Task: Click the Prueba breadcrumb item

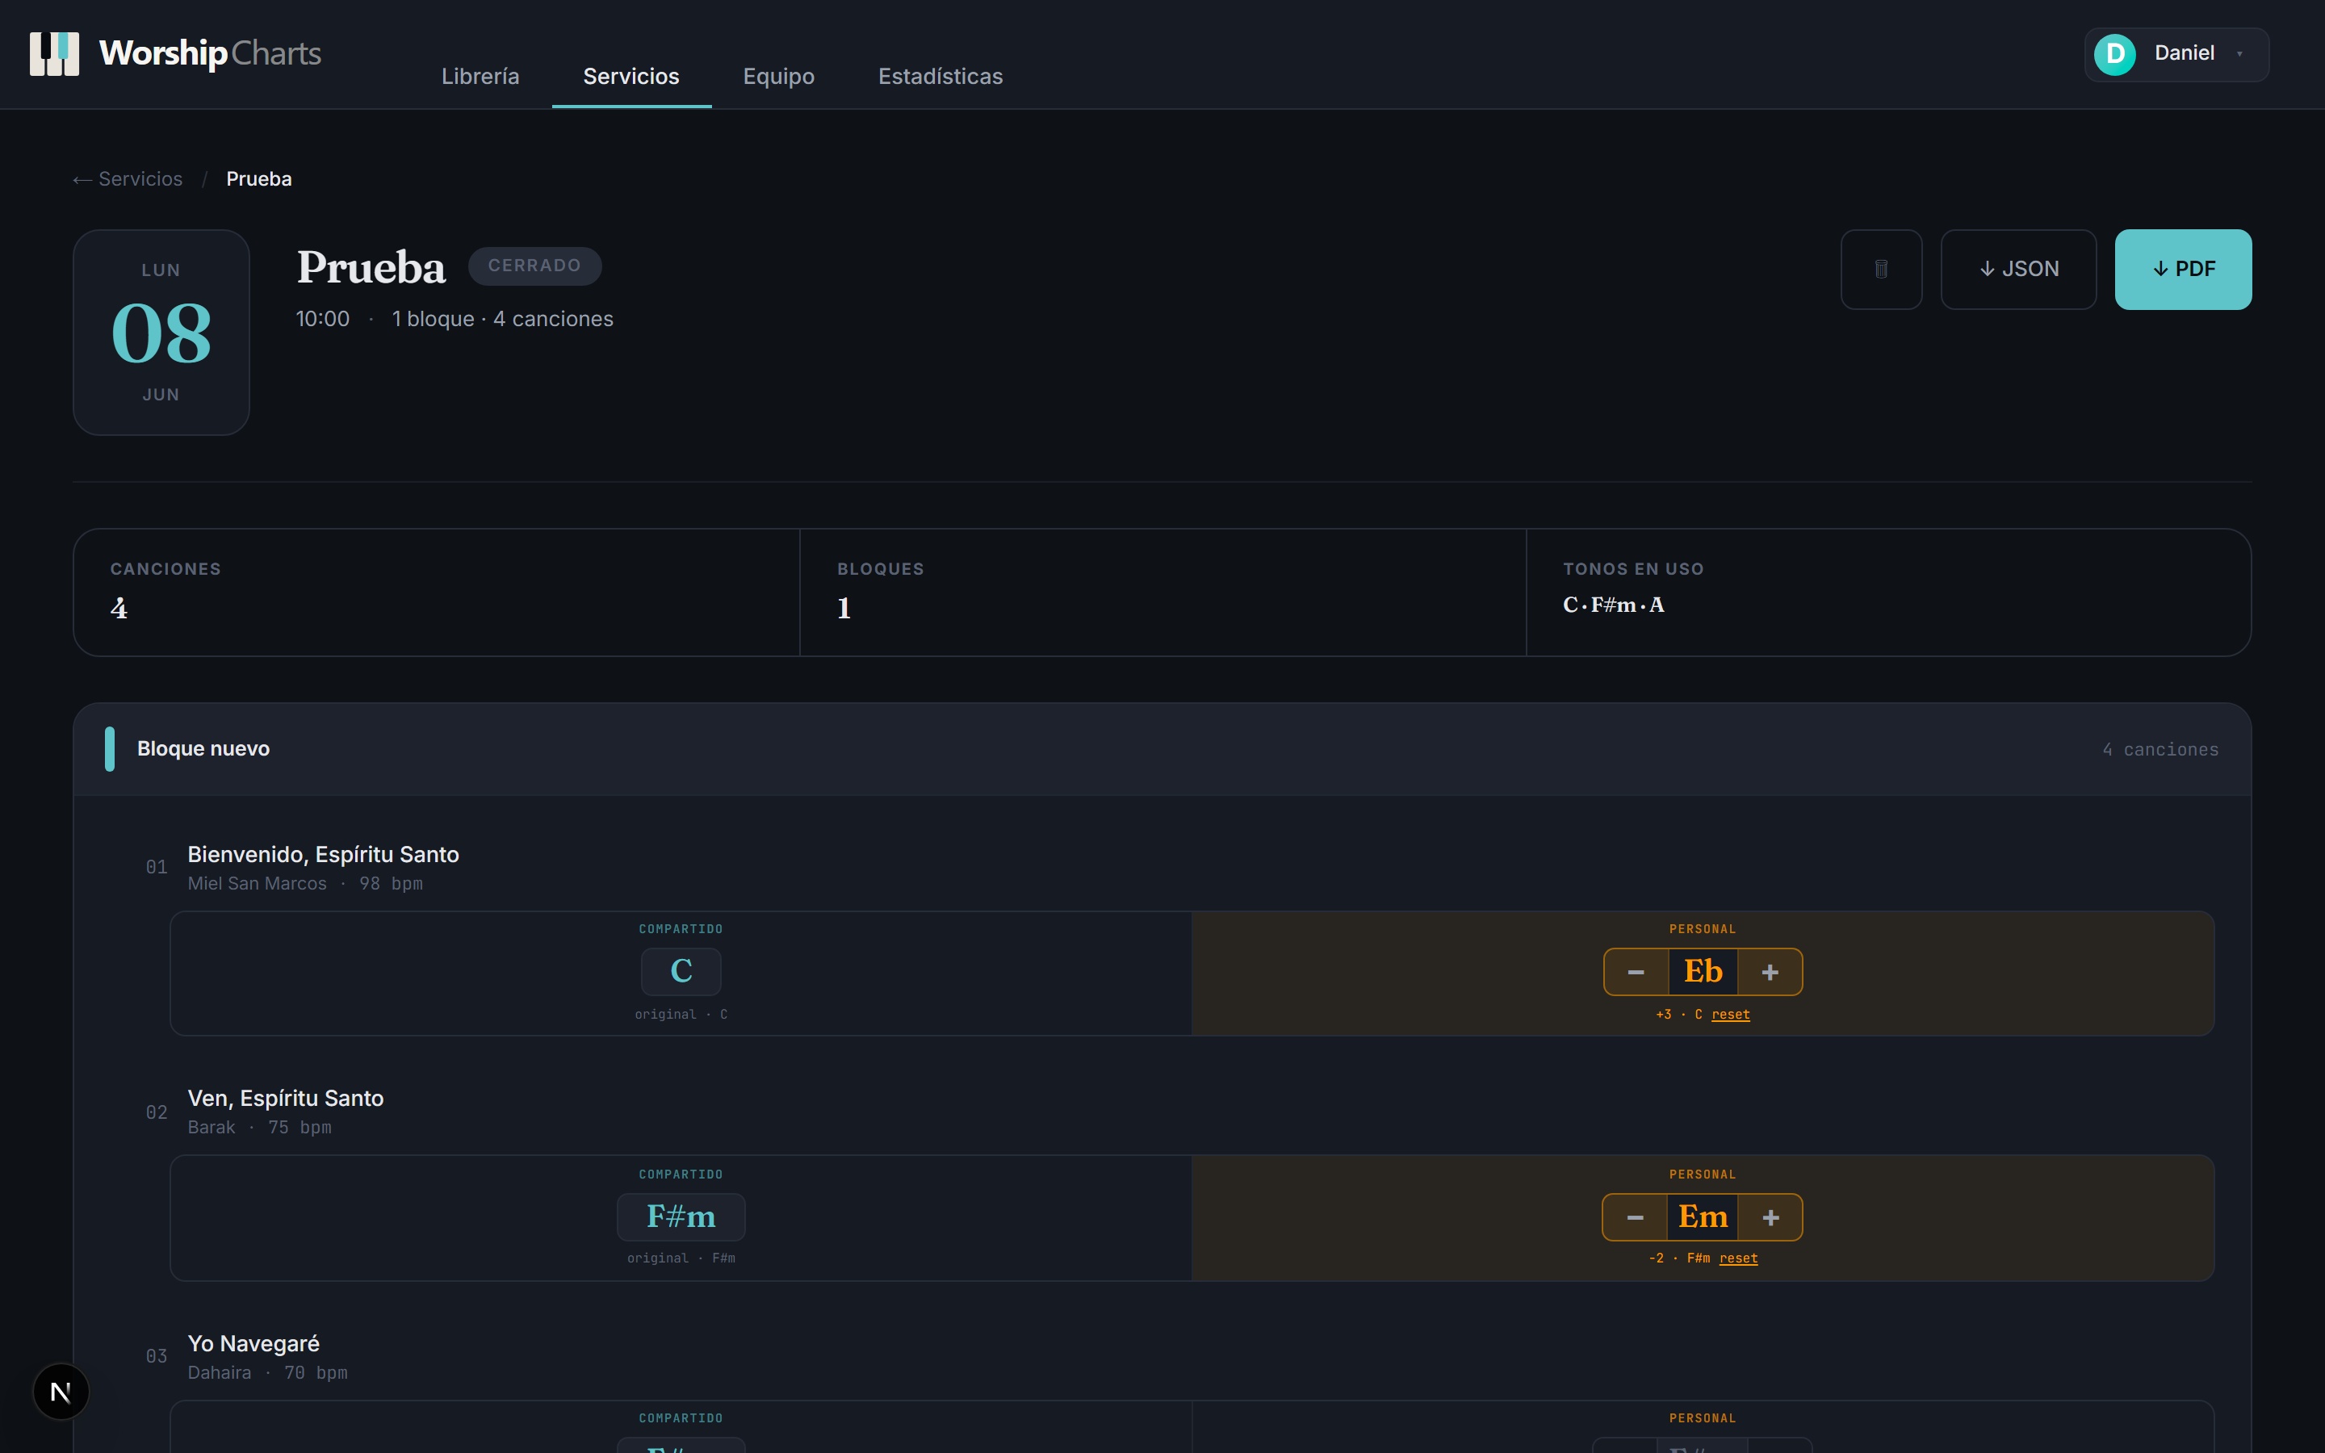Action: click(x=259, y=178)
